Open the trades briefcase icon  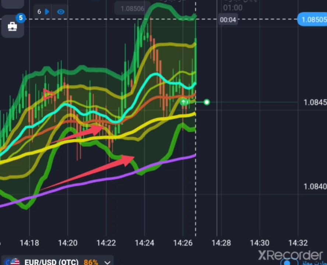(12, 27)
